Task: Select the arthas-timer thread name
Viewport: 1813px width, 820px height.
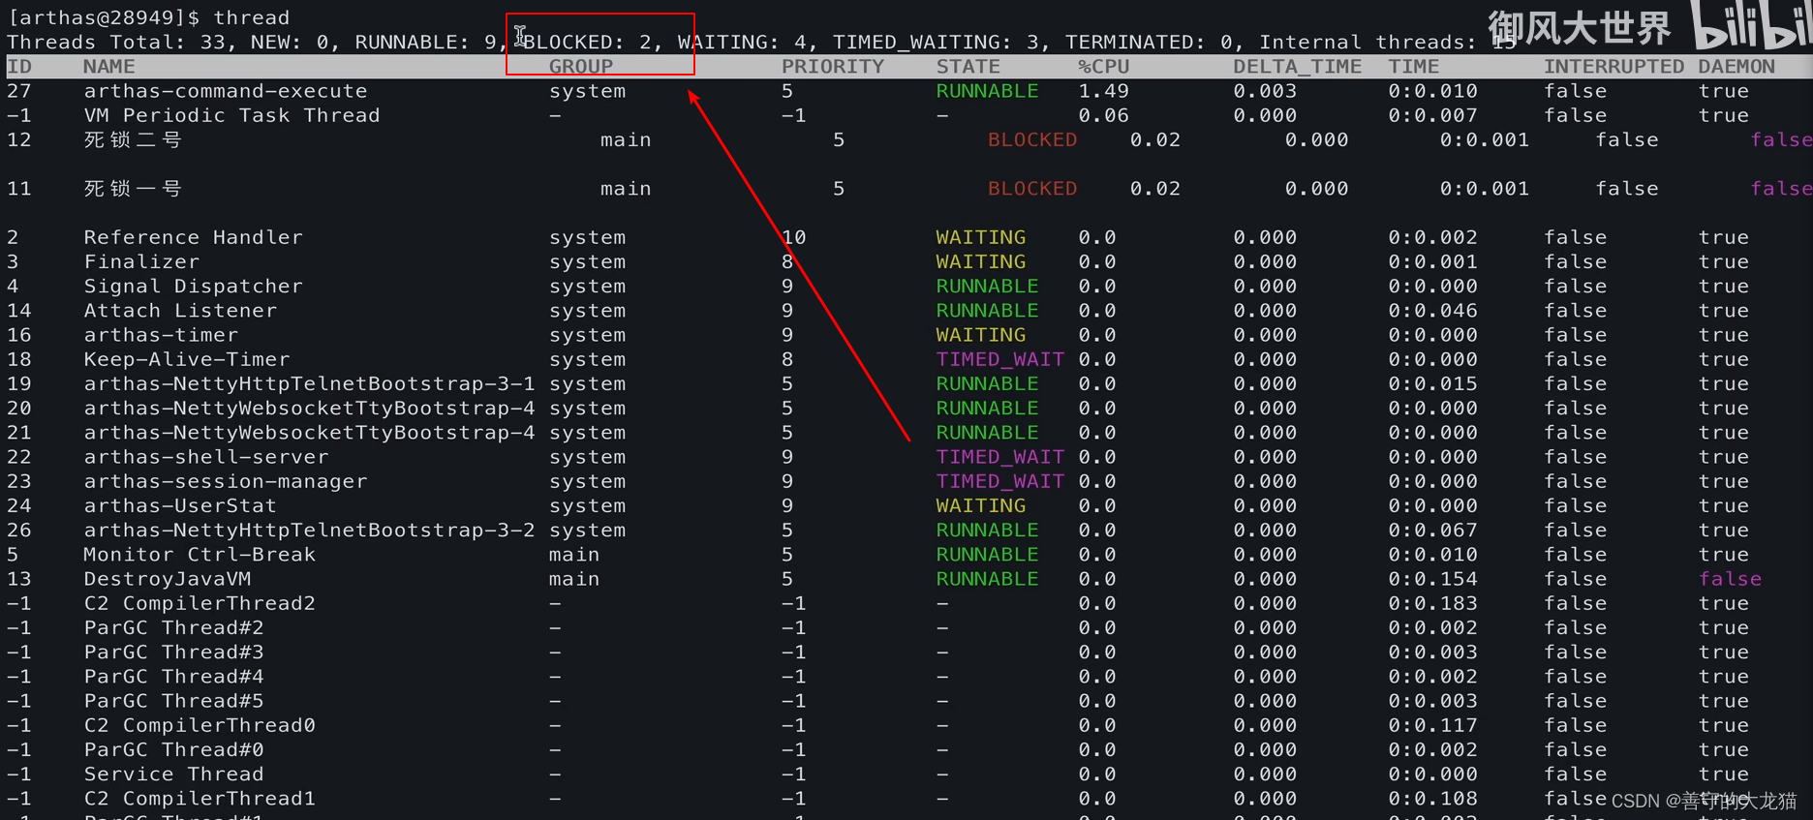Action: [x=161, y=335]
